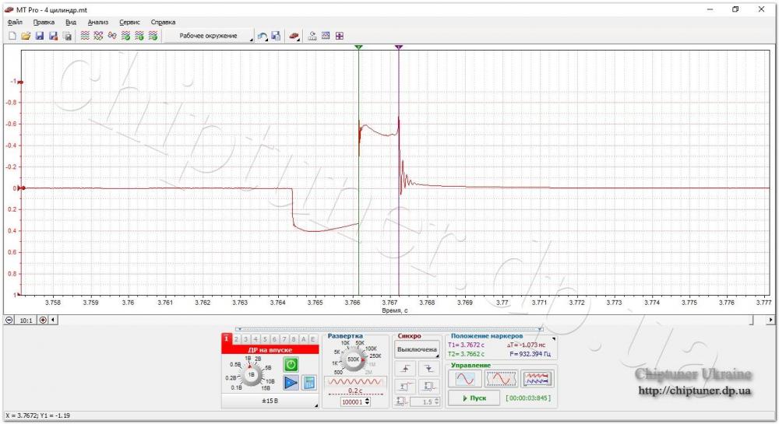Click the ruler measurement toolbar icon
The image size is (779, 424).
pos(312,36)
